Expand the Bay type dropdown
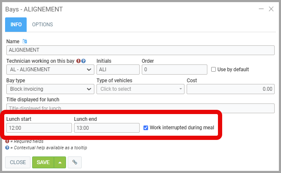 (50, 89)
